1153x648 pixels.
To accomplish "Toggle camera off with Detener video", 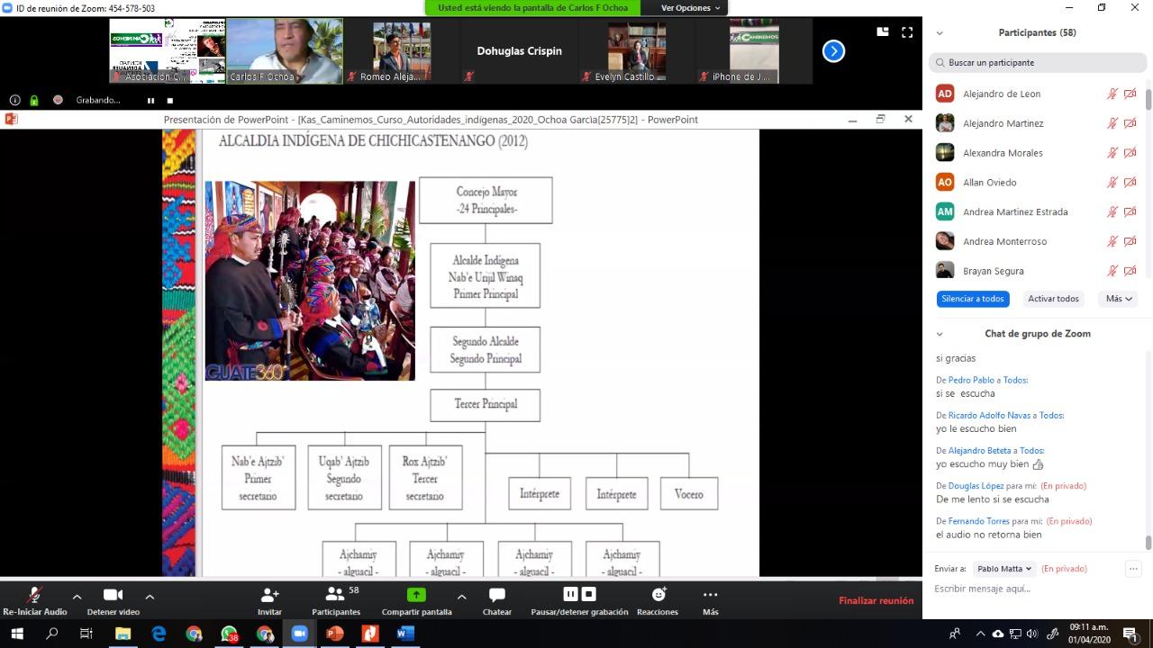I will [x=113, y=596].
